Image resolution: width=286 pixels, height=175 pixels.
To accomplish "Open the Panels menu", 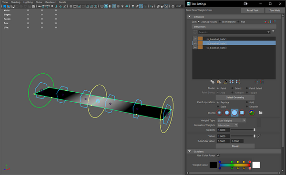I will pos(62,2).
